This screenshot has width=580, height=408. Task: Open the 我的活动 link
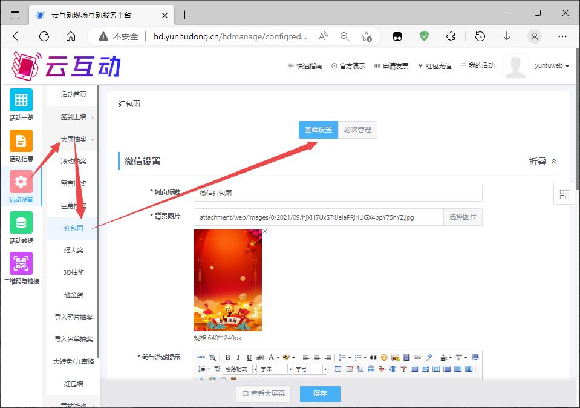(478, 65)
